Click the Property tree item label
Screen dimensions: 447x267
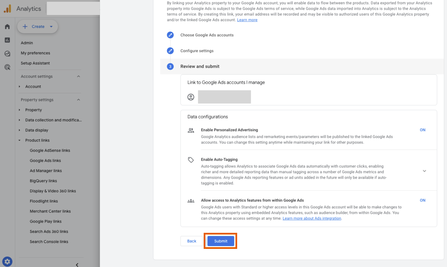pyautogui.click(x=33, y=110)
